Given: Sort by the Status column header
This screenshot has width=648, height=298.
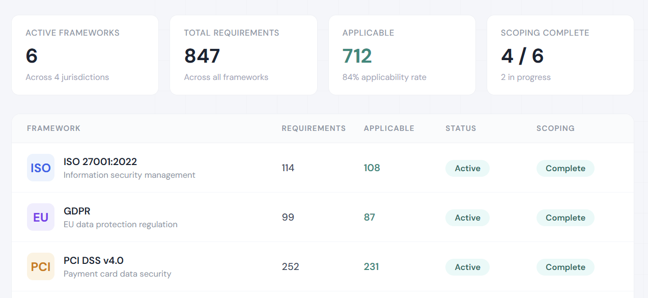Looking at the screenshot, I should tap(461, 128).
